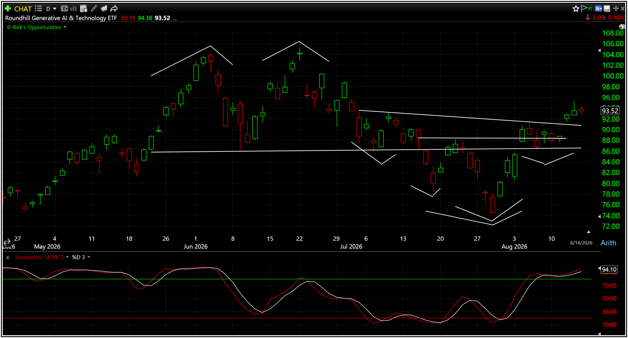Close the chart window with the X
The width and height of the screenshot is (628, 338).
(623, 9)
